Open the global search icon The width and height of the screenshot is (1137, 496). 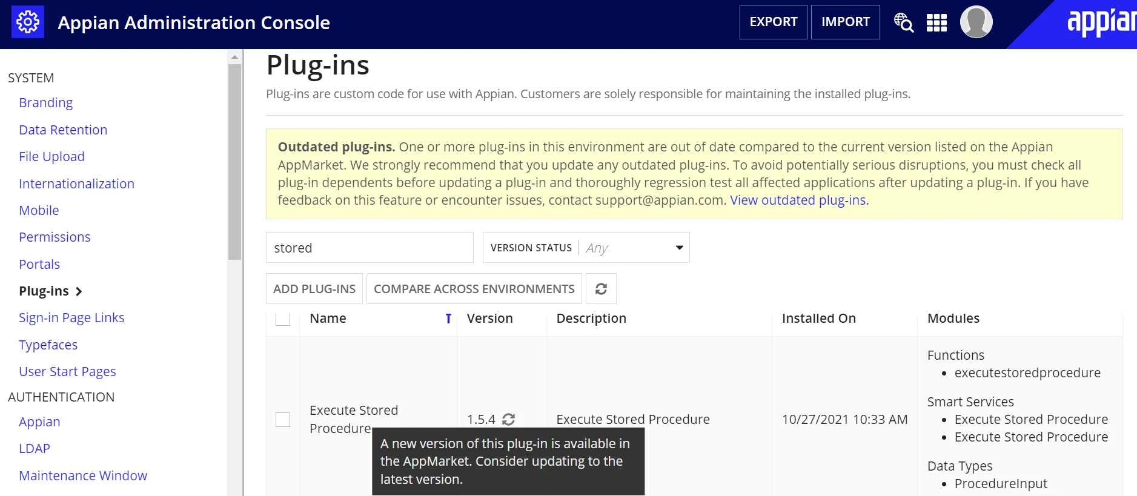(x=904, y=22)
